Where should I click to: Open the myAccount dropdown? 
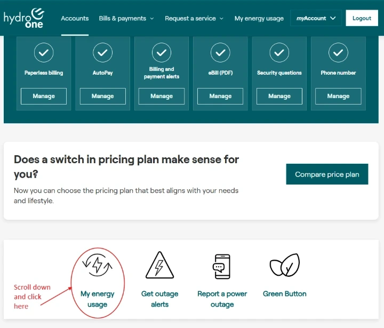pos(316,18)
